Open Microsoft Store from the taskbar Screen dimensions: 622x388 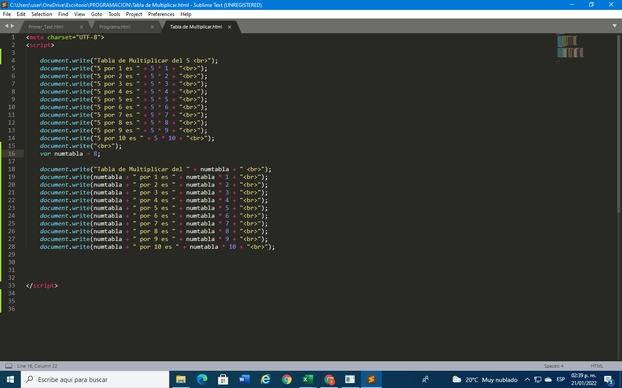pos(223,379)
